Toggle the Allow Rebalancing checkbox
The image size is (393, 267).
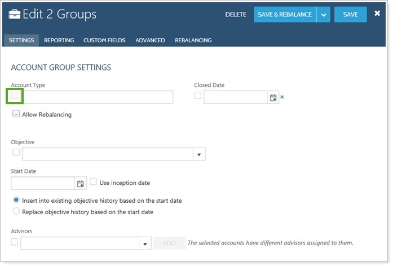tap(16, 114)
